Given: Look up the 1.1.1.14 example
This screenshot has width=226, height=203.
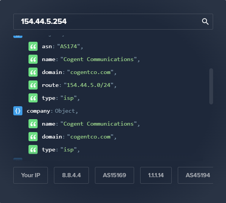Looking at the screenshot, I should point(156,175).
